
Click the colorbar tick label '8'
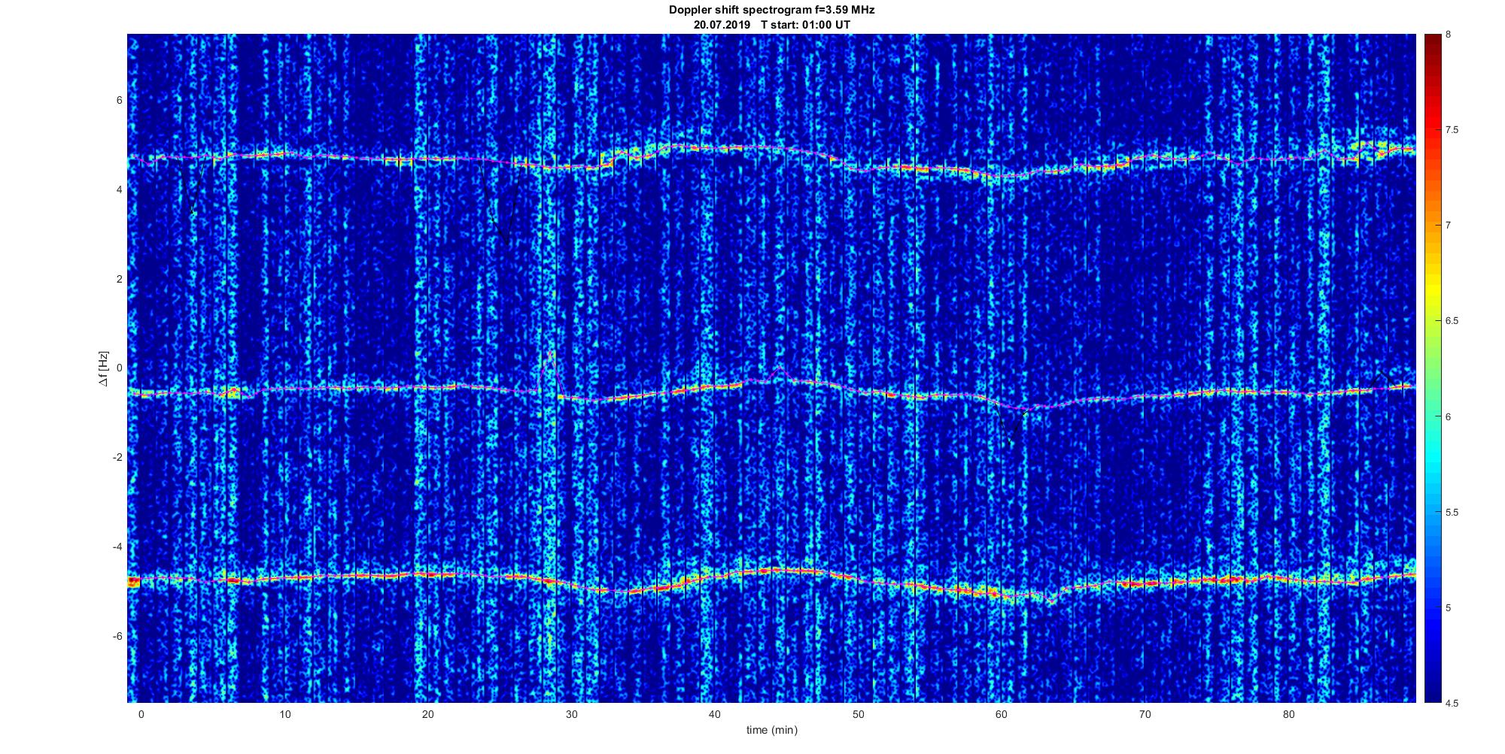(x=1449, y=35)
